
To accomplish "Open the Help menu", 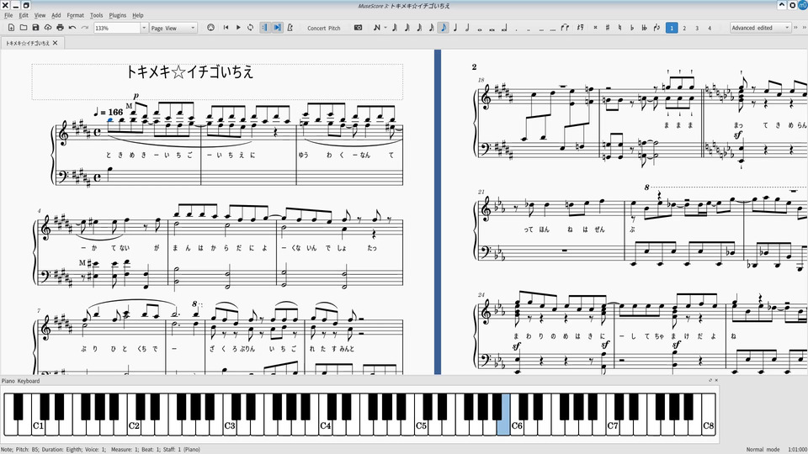I will pyautogui.click(x=137, y=15).
